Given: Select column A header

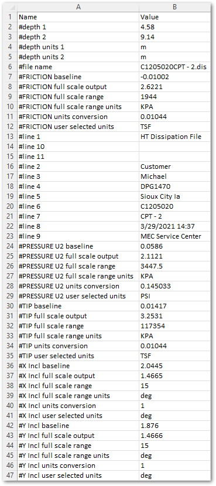Looking at the screenshot, I should point(78,7).
